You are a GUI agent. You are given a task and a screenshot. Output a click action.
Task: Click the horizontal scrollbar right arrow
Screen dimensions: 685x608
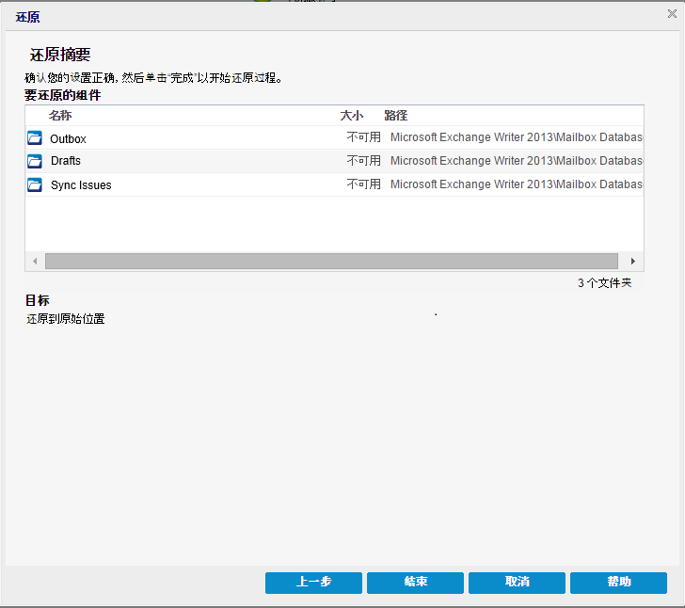coord(633,262)
